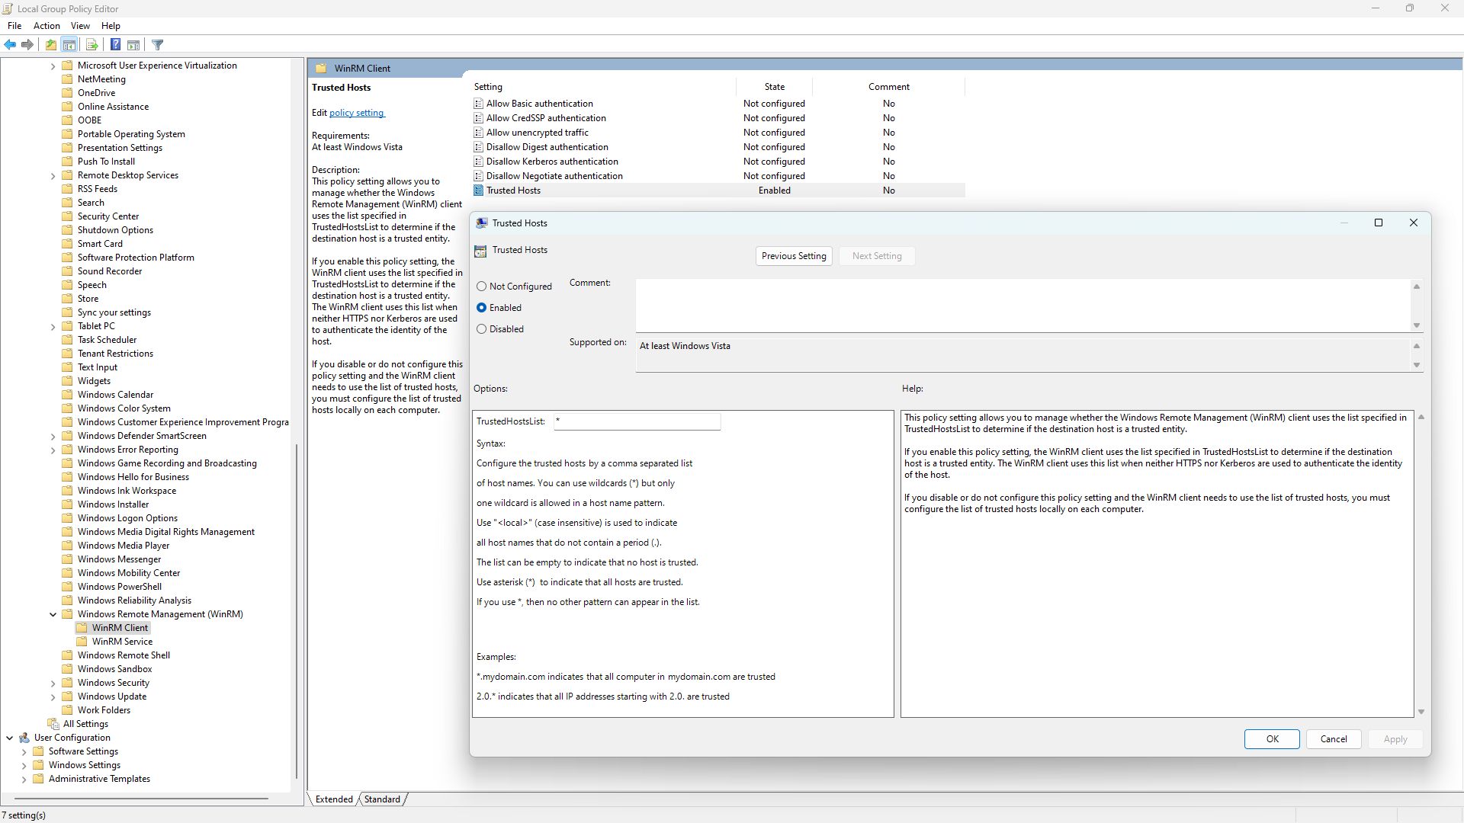
Task: Click the Store folder icon in tree
Action: [x=68, y=299]
